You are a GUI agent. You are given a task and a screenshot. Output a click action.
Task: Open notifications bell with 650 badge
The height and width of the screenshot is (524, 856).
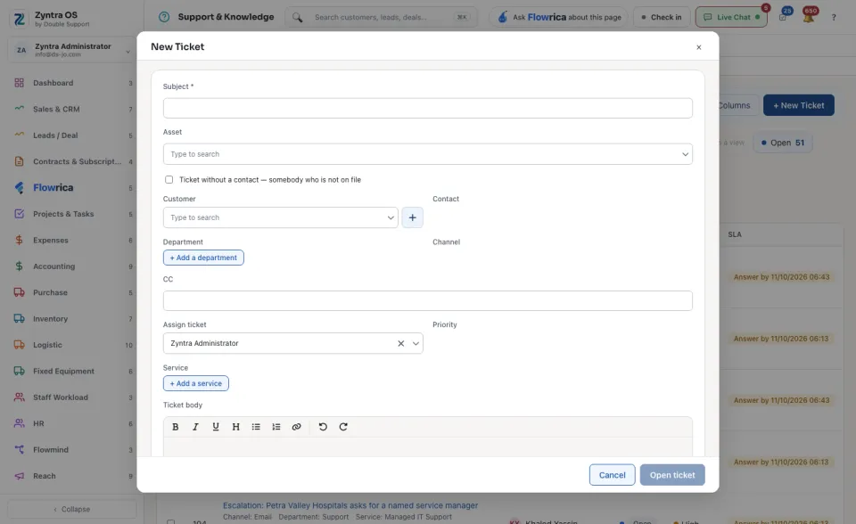pos(809,16)
